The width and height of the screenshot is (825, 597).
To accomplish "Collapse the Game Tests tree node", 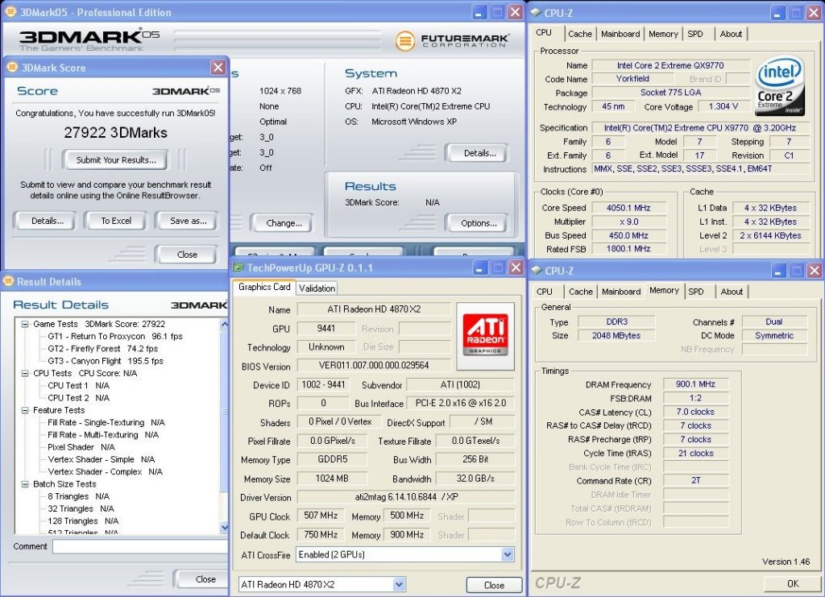I will tap(25, 324).
